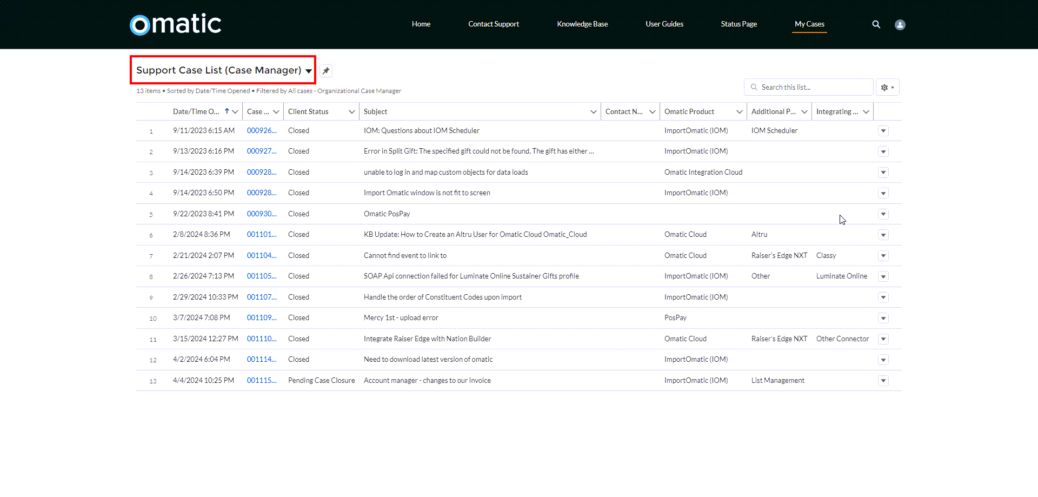Open Contact Name column chevron menu
Viewport: 1038px width, 497px height.
tap(653, 111)
